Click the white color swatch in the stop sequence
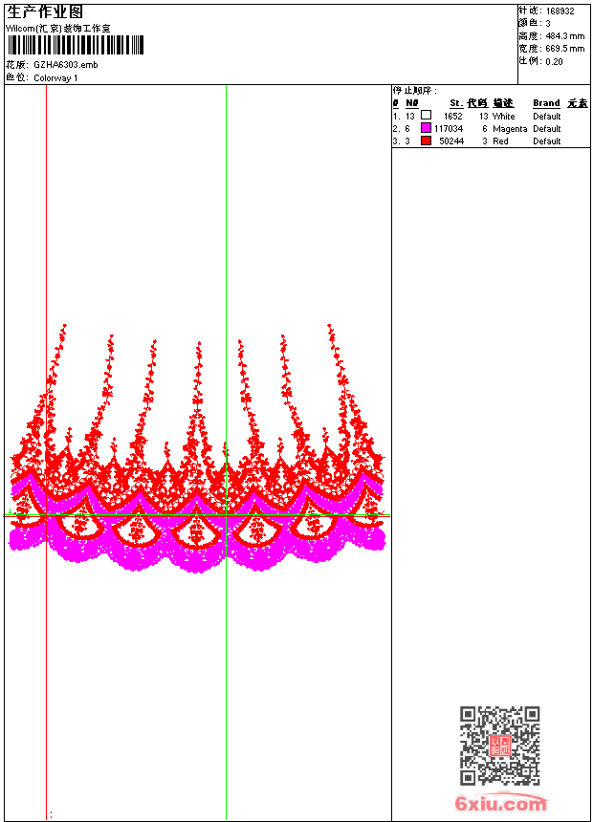Image resolution: width=593 pixels, height=822 pixels. [427, 116]
